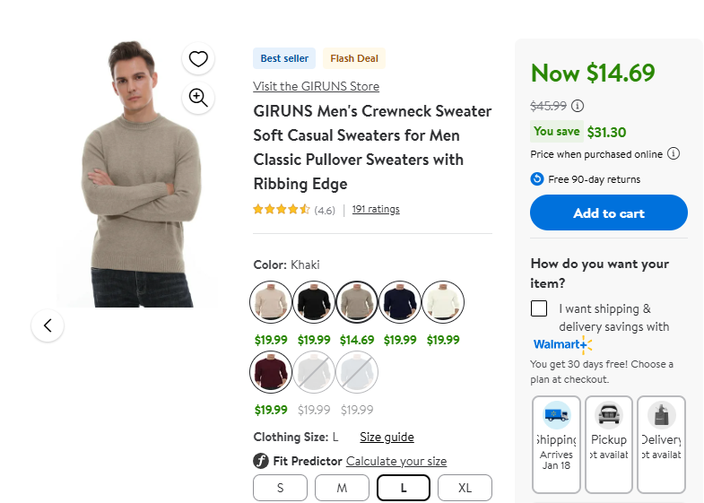The height and width of the screenshot is (503, 704).
Task: Click the previous image arrow
Action: (48, 325)
